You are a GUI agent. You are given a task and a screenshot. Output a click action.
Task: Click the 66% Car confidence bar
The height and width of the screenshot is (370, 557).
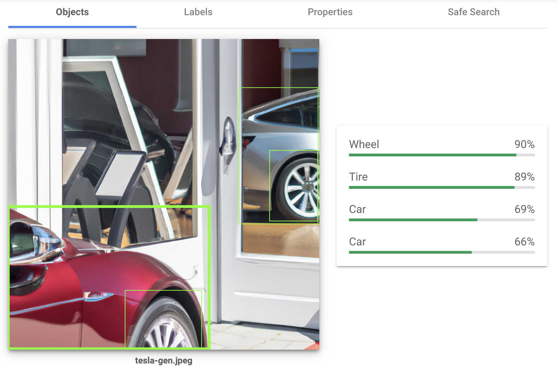(x=442, y=252)
